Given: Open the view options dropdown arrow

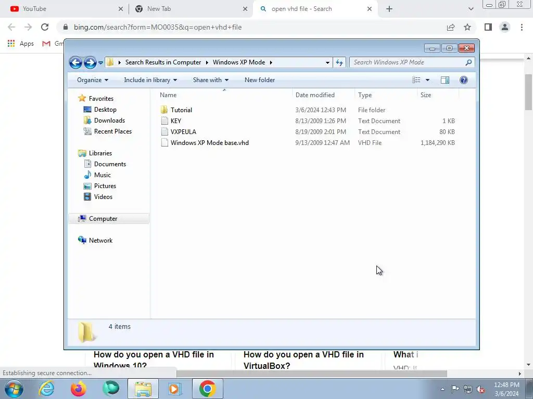Looking at the screenshot, I should pyautogui.click(x=428, y=80).
